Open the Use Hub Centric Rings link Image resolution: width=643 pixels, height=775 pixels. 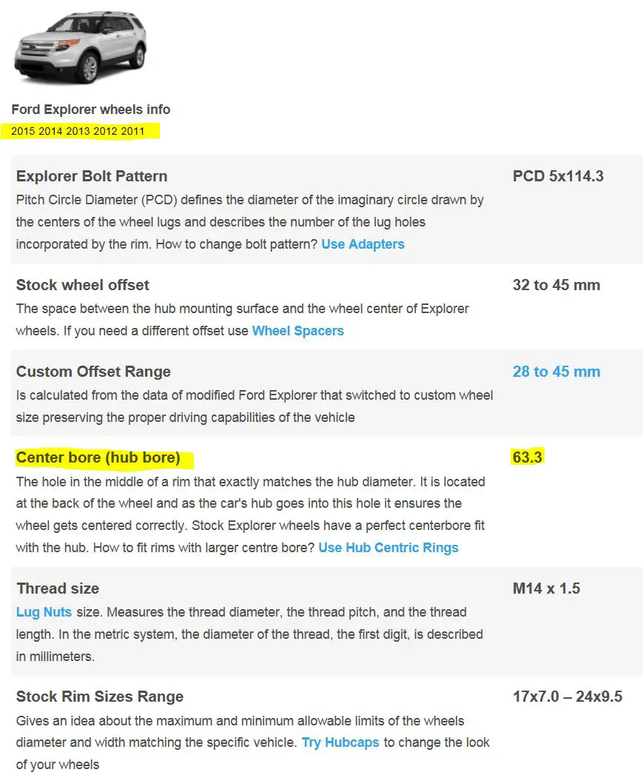click(388, 548)
